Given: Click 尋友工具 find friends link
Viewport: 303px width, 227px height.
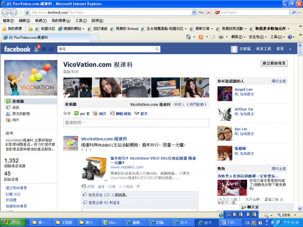Looking at the screenshot, I should 263,49.
